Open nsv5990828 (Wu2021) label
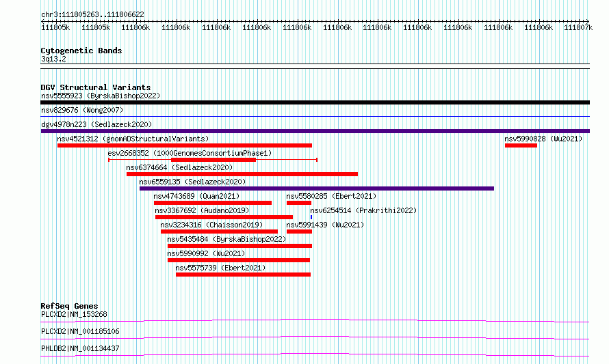The height and width of the screenshot is (364, 609). [x=543, y=139]
